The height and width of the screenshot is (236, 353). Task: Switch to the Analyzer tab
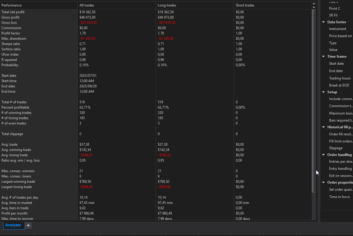point(13,225)
